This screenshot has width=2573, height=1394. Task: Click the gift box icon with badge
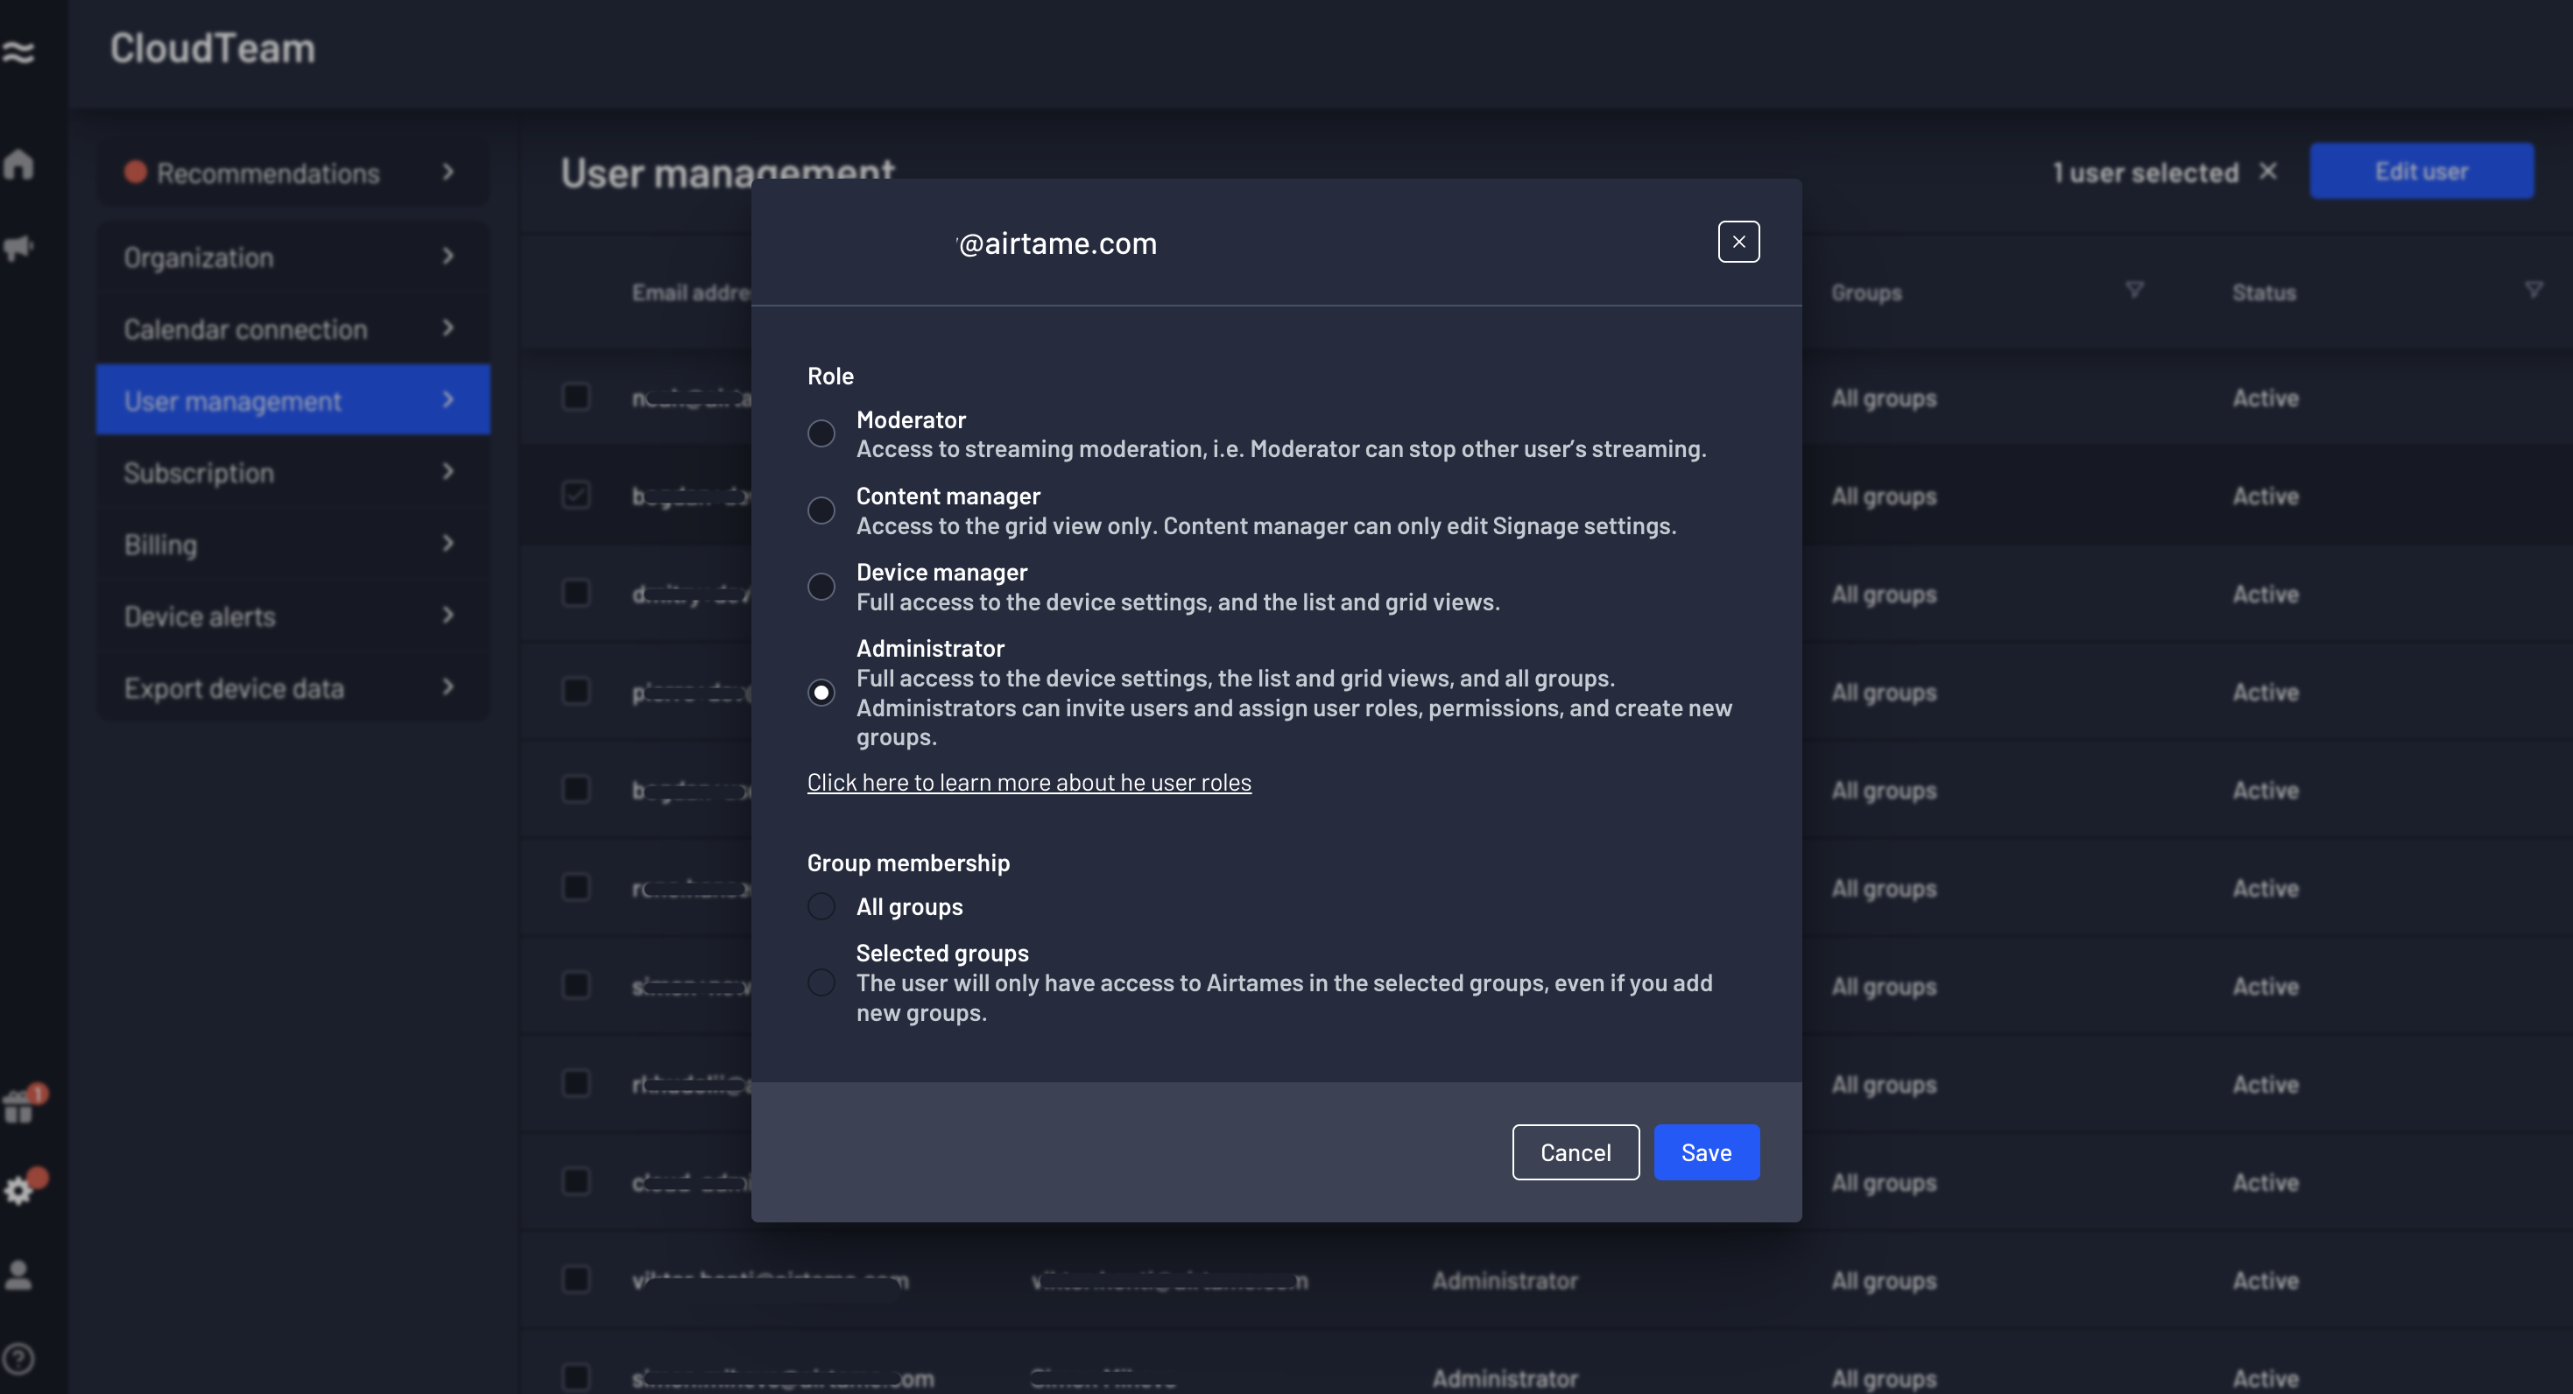pos(19,1107)
